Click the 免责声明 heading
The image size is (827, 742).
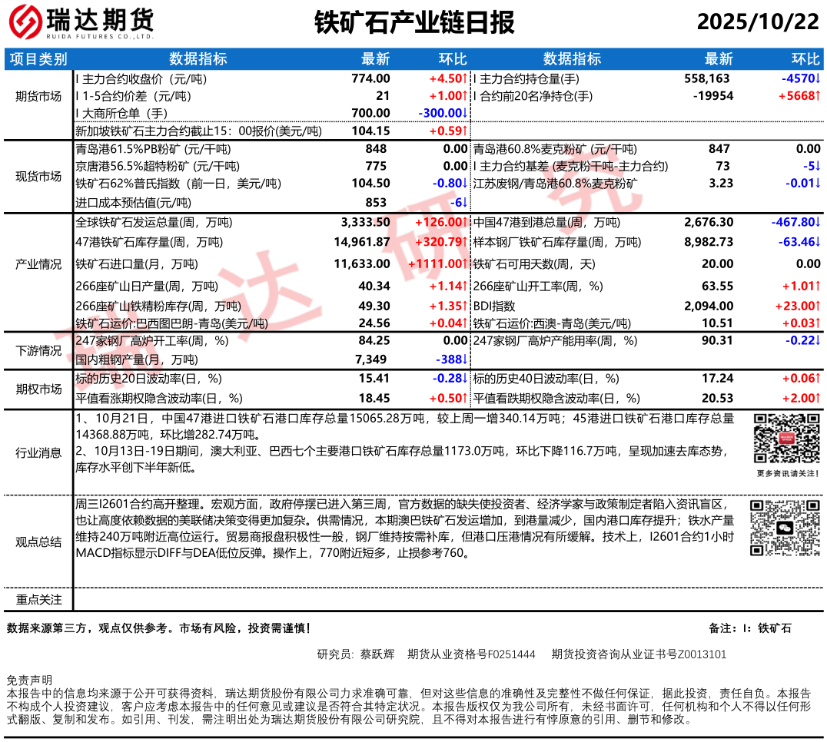pos(28,681)
